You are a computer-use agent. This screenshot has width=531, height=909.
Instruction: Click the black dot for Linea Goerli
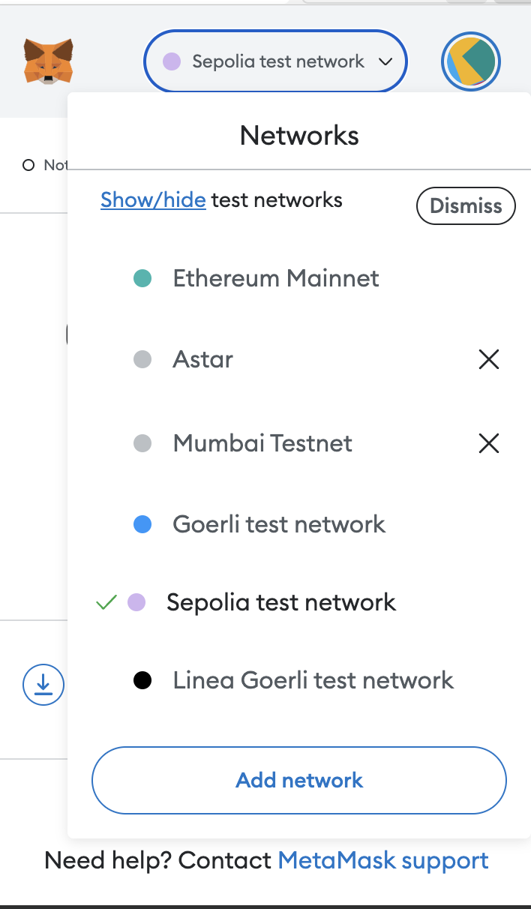[142, 681]
